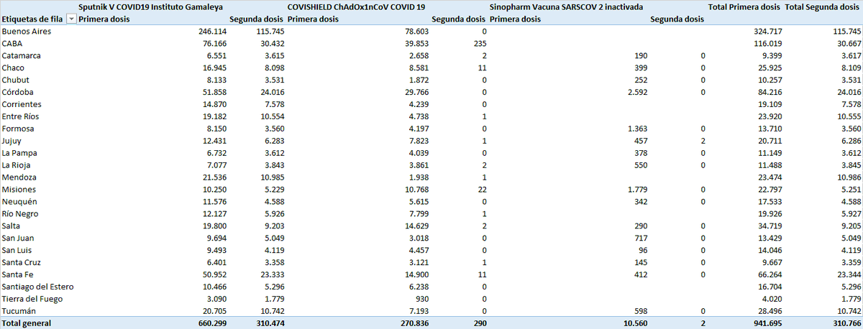Select Tierra del Fuego Covishield value 930

[421, 300]
